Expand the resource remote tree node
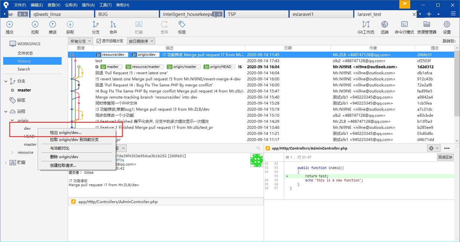Screen dimensions: 460x242 pyautogui.click(x=12, y=152)
